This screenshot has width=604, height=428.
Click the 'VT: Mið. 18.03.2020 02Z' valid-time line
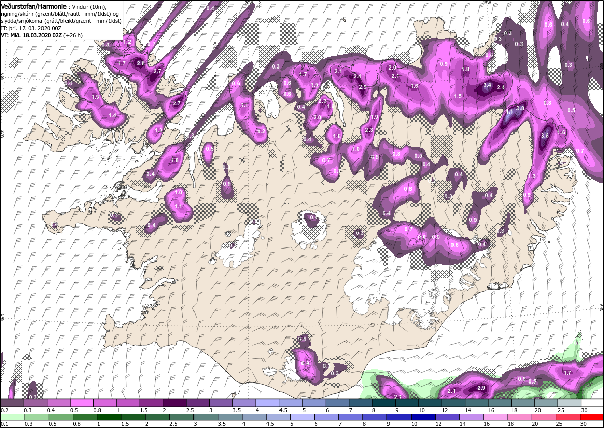click(x=32, y=35)
